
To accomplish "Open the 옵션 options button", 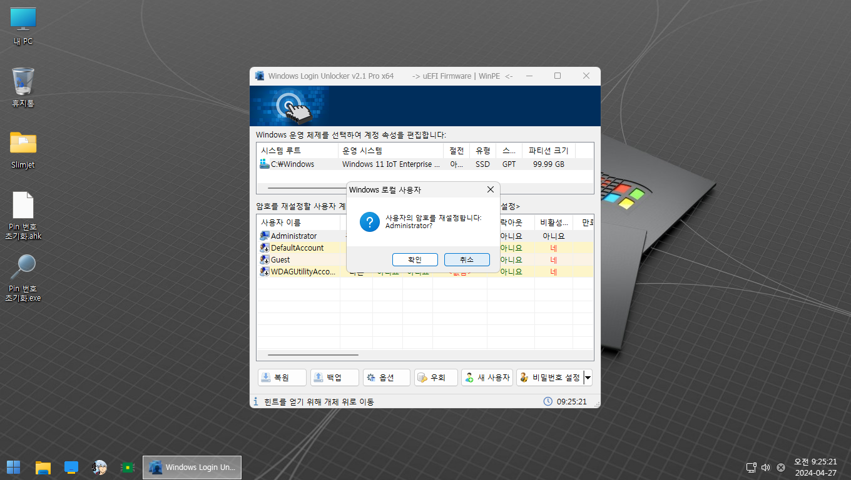I will (x=387, y=377).
